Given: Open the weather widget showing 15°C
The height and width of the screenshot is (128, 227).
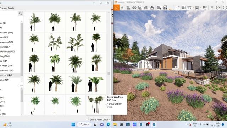Looking at the screenshot, I should click(x=7, y=124).
